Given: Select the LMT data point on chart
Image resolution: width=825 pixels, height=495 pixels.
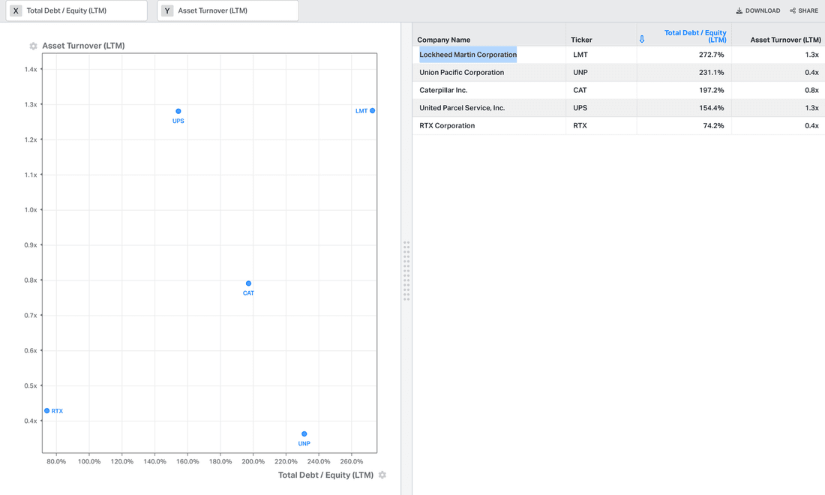Looking at the screenshot, I should pos(373,110).
